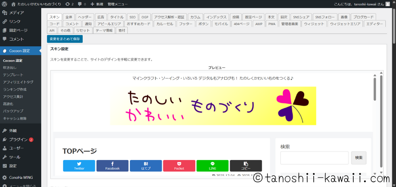The width and height of the screenshot is (396, 187).
Task: Click user avatar in admin bar
Action: (387, 4)
